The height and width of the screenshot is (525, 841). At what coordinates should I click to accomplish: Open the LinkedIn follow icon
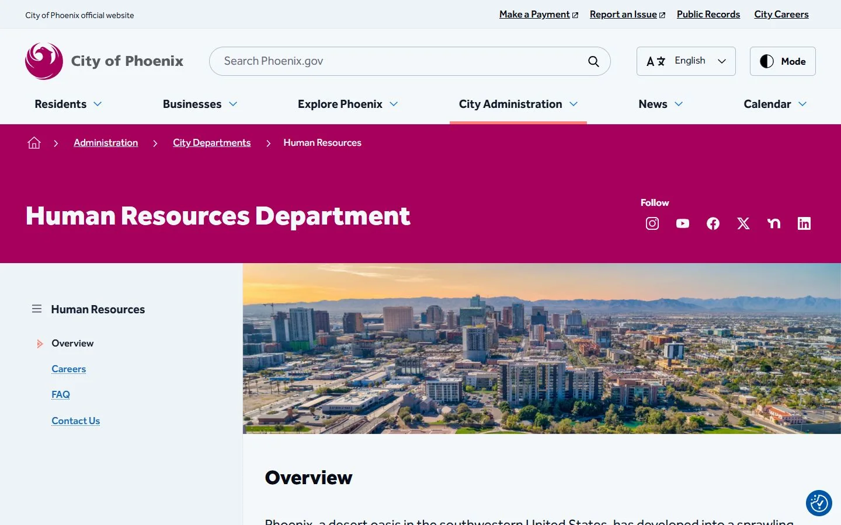[804, 223]
